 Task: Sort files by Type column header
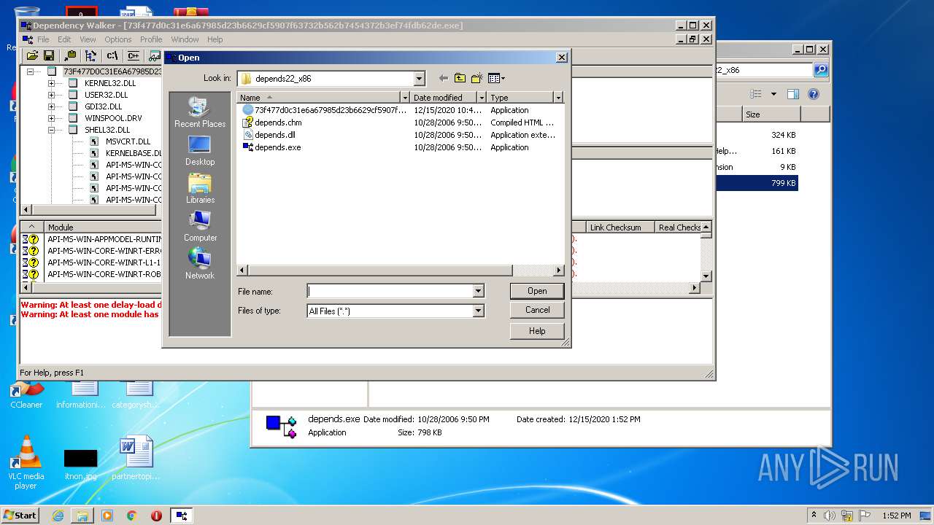(520, 97)
